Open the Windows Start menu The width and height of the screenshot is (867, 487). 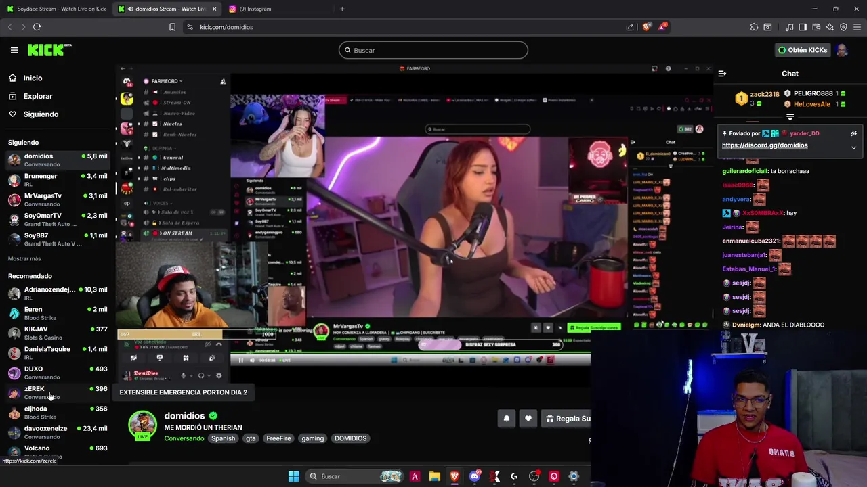tap(293, 476)
